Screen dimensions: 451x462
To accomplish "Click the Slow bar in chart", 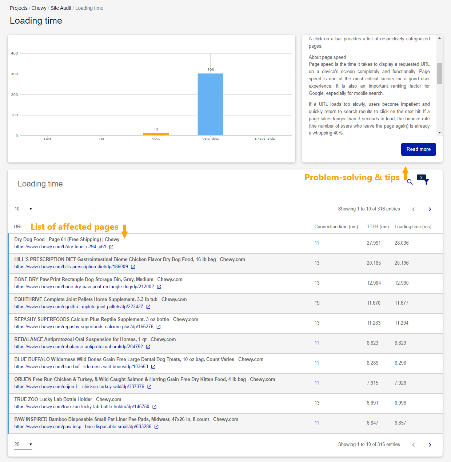I will (156, 134).
